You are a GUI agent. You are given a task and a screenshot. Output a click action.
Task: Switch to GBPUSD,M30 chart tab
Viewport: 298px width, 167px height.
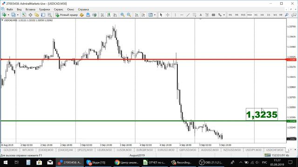click(x=188, y=150)
